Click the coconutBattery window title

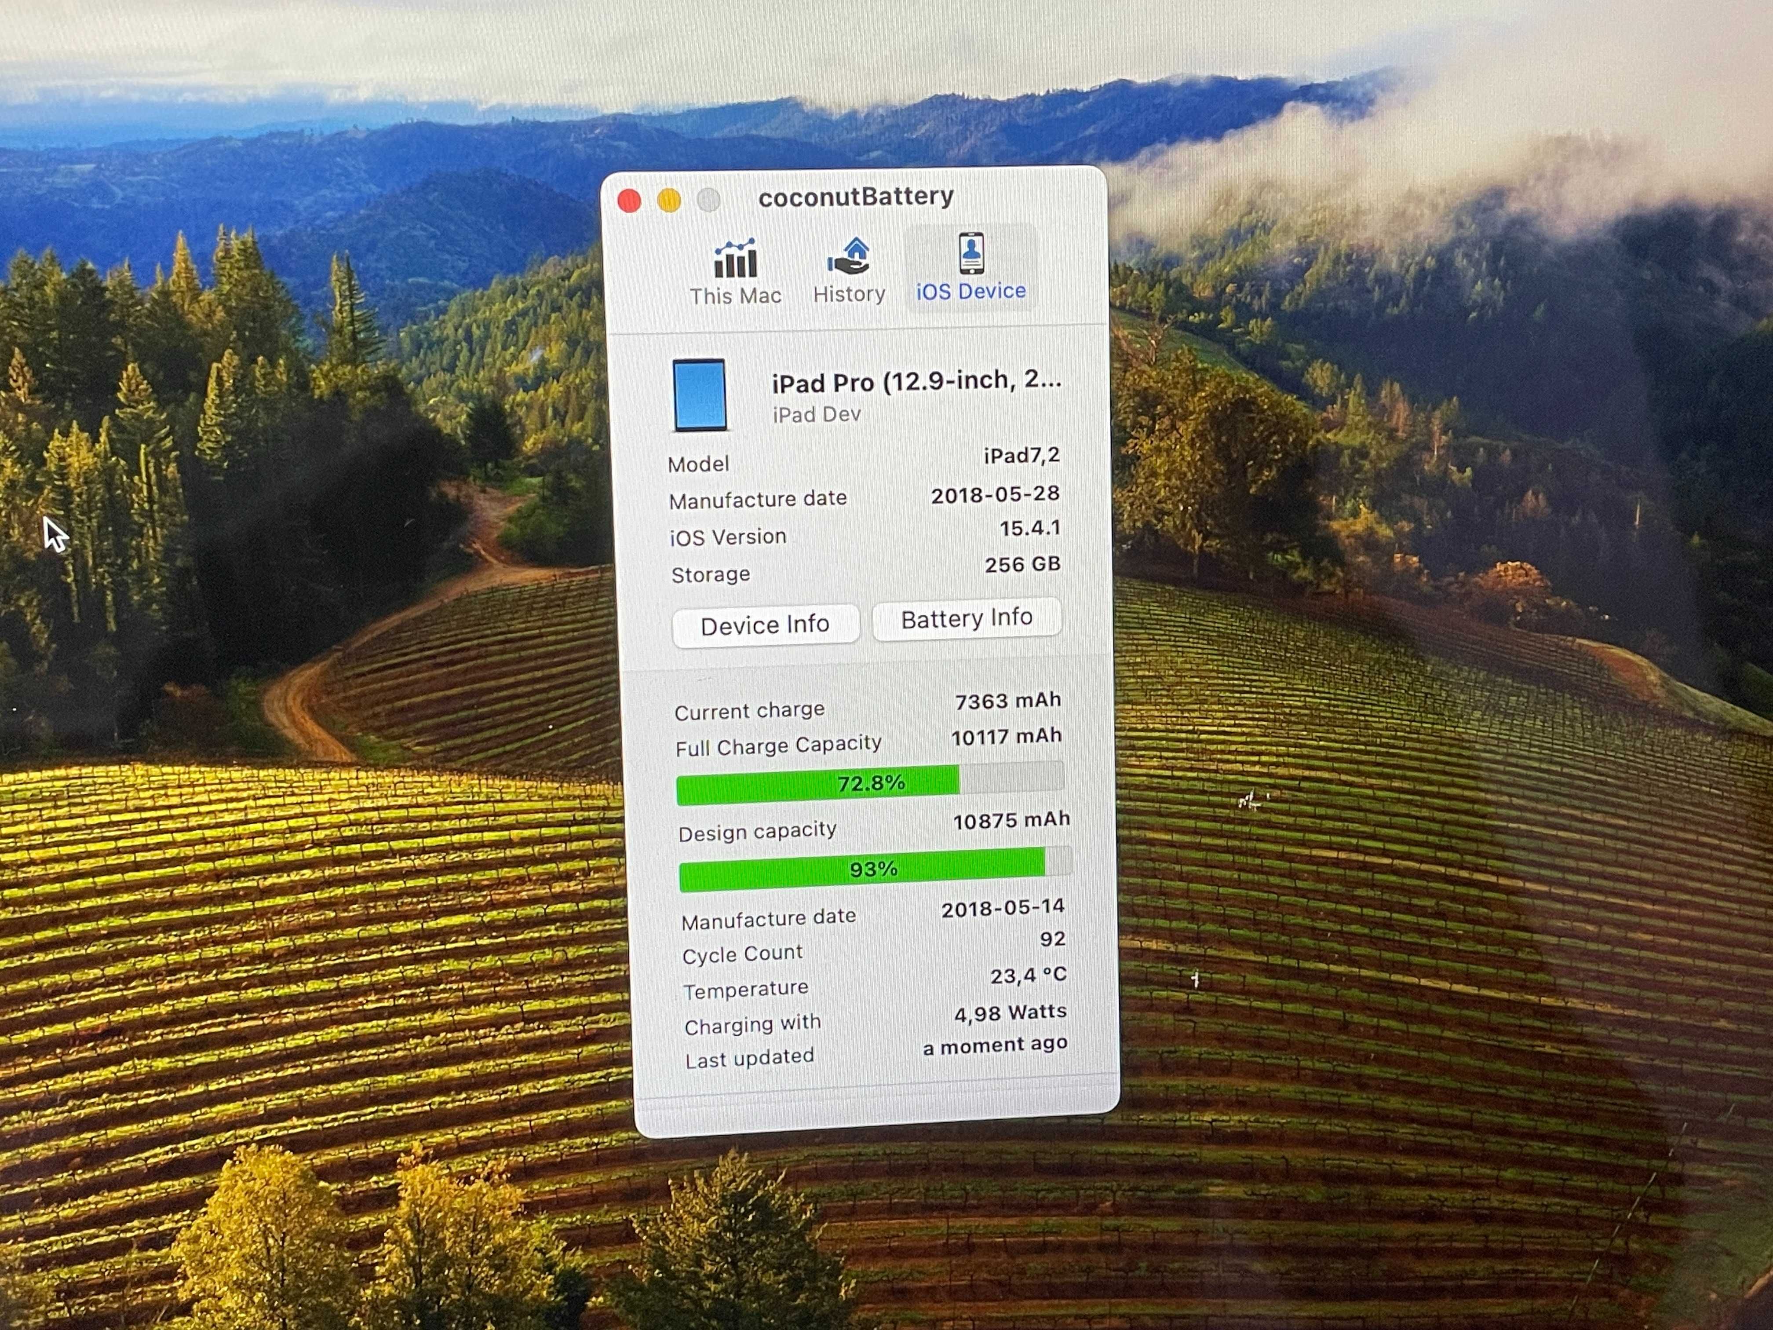click(856, 197)
